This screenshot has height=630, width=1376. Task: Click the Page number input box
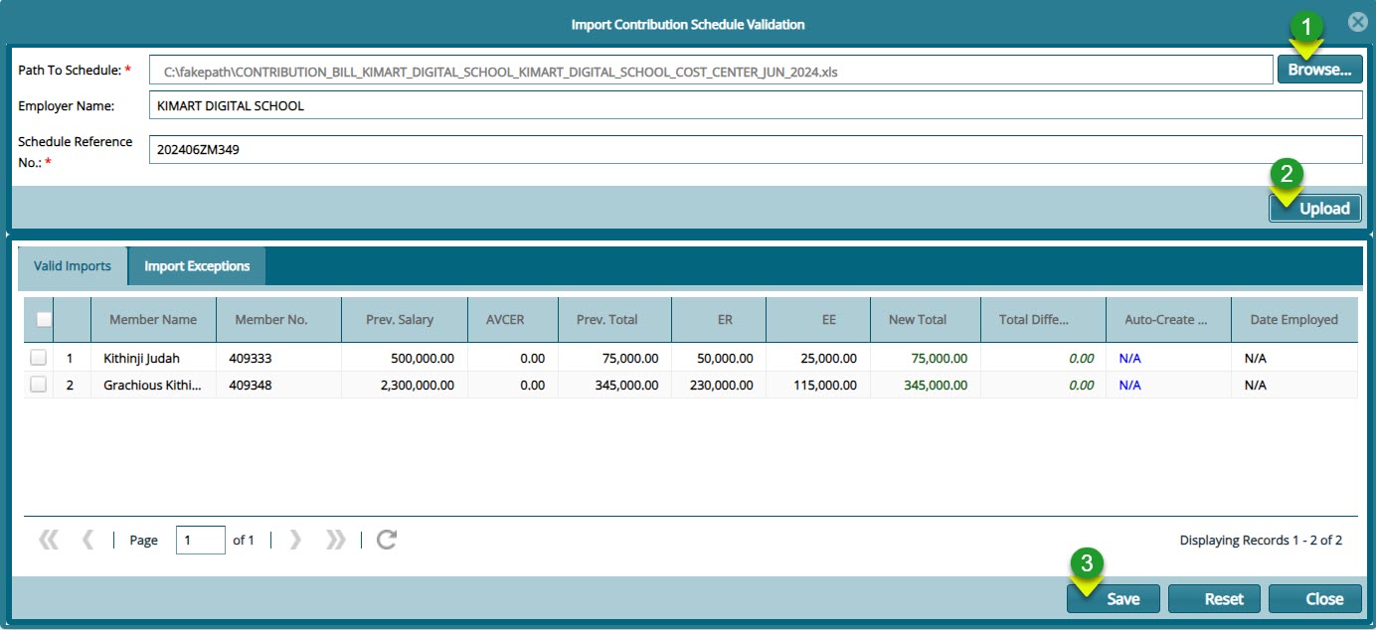pos(199,540)
